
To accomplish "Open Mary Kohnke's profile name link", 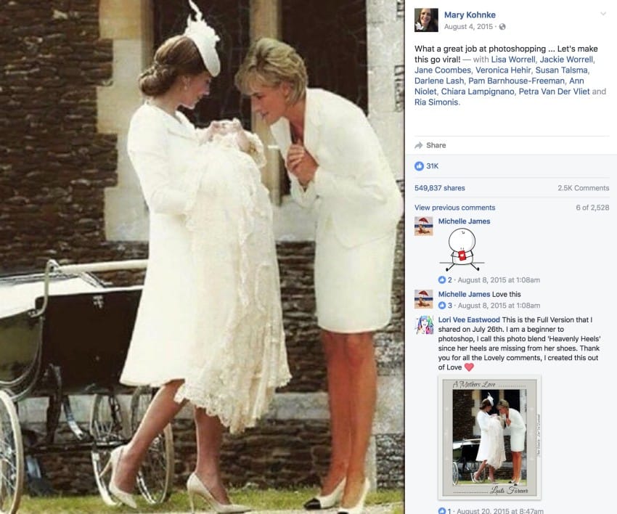I will [470, 15].
